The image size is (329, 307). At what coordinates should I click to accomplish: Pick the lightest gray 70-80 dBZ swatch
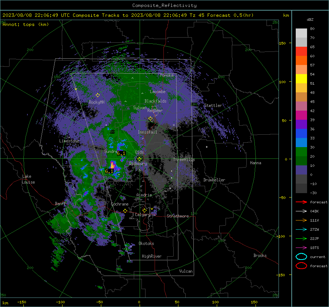pyautogui.click(x=301, y=33)
